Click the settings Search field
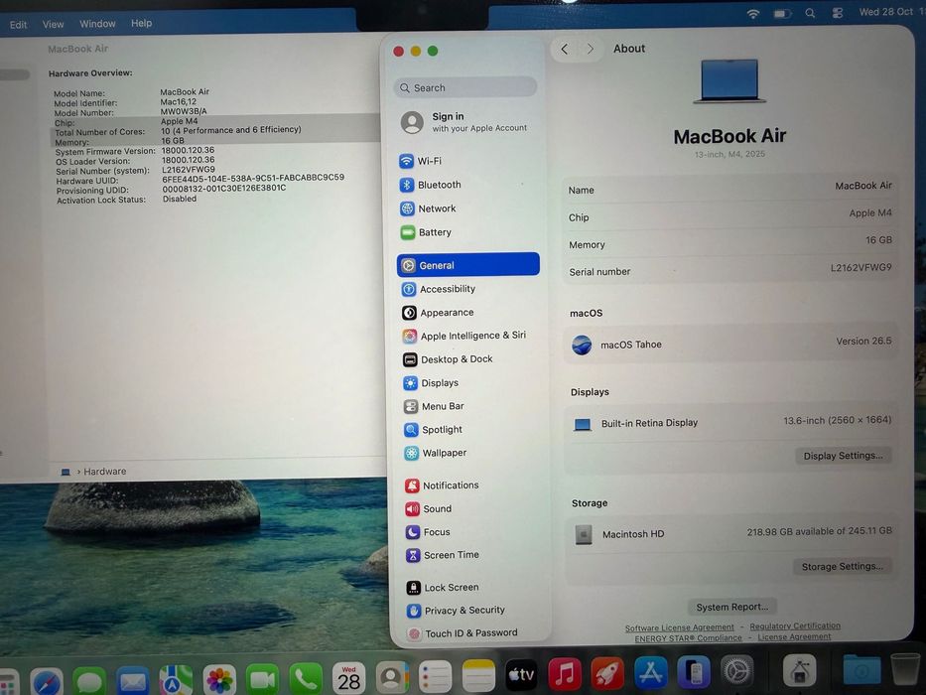This screenshot has height=695, width=926. coord(465,87)
